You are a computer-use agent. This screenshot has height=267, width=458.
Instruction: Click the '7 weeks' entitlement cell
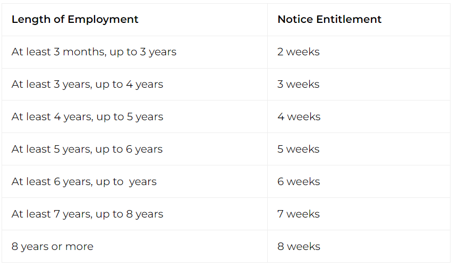[298, 214]
